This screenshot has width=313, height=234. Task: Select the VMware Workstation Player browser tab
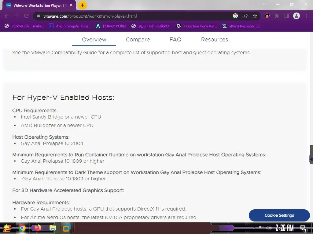(39, 5)
